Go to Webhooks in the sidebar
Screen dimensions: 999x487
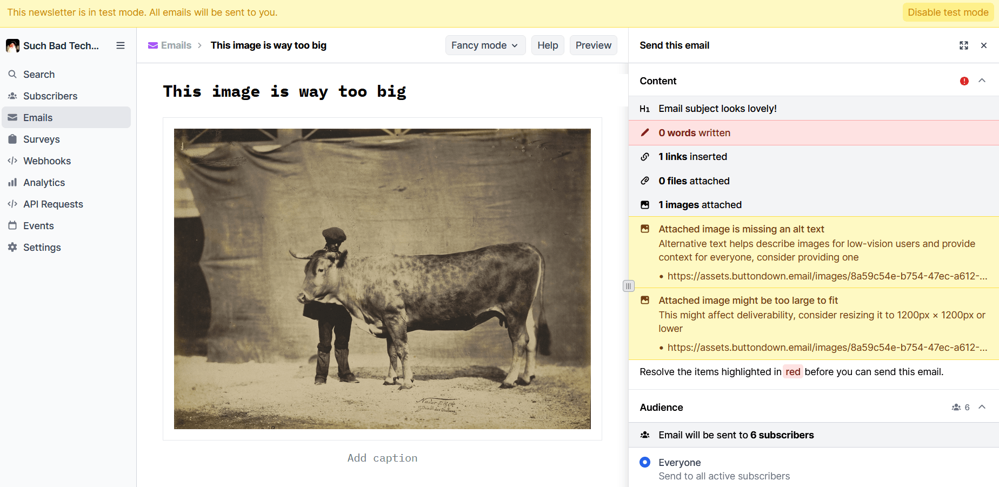(47, 161)
